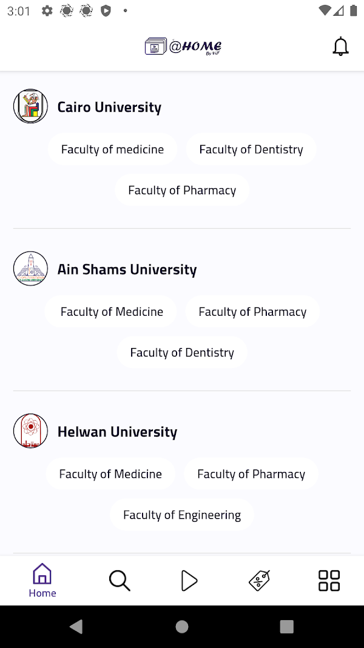
Task: Open the search magnifier tab
Action: click(x=120, y=581)
